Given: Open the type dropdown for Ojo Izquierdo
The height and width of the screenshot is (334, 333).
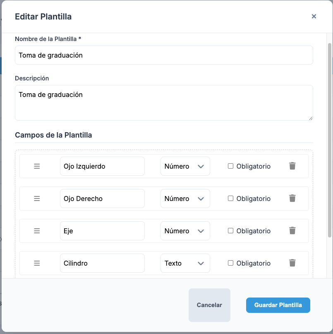Looking at the screenshot, I should tap(185, 166).
